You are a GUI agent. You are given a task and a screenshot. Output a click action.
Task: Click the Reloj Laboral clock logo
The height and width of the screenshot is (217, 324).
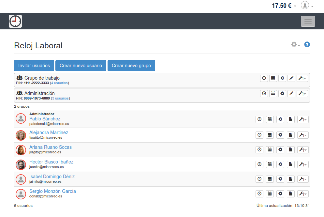click(x=15, y=21)
